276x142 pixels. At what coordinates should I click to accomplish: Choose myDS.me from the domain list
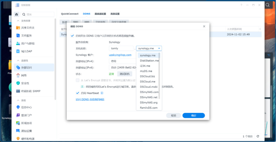click(x=148, y=71)
